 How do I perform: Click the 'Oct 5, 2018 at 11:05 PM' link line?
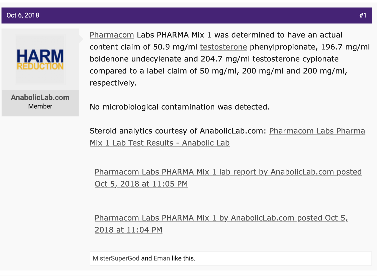point(141,184)
